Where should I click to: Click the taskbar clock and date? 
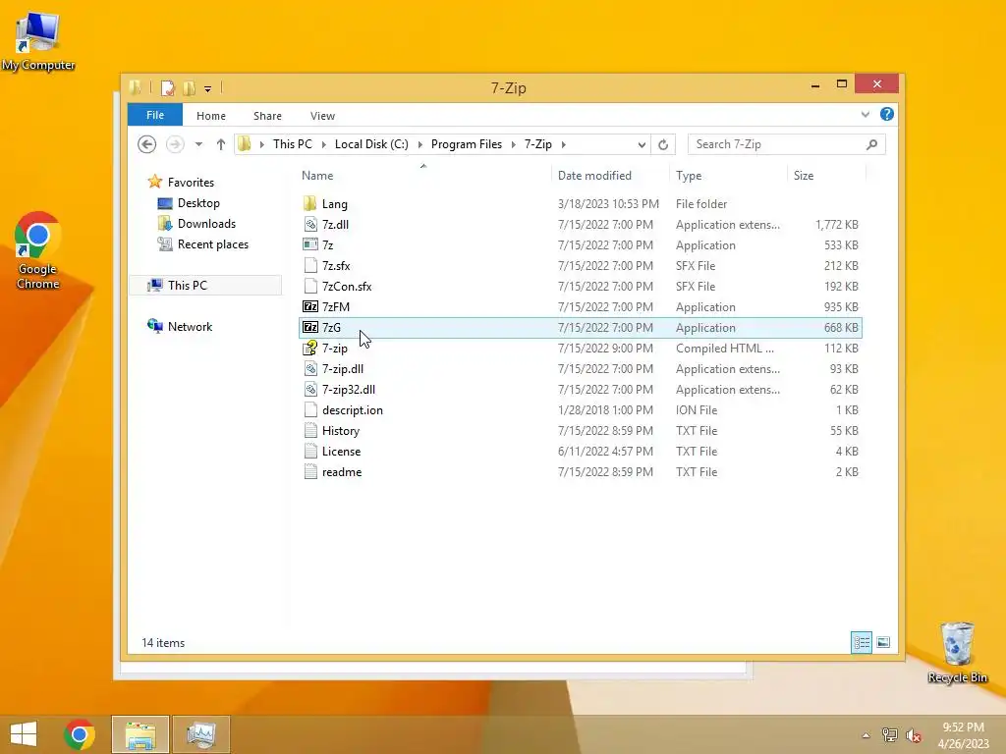pos(963,735)
